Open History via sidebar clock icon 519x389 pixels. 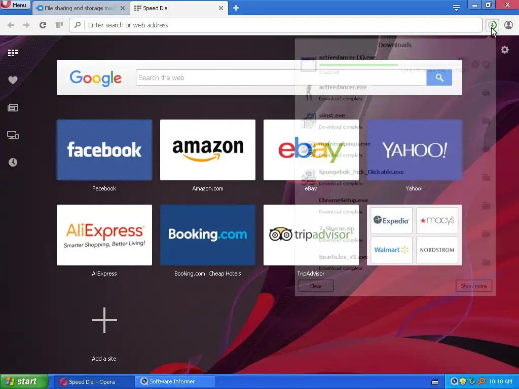click(13, 162)
